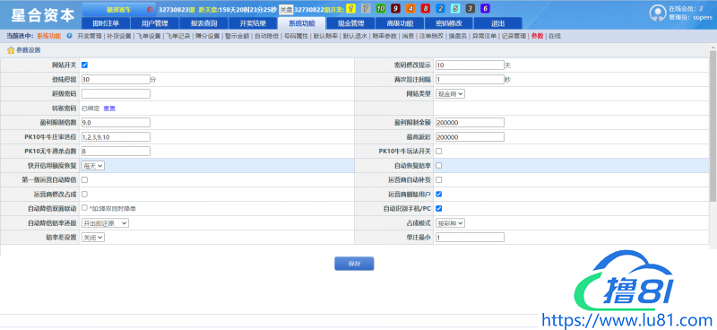Open the 现金管理 tab
This screenshot has width=717, height=330.
(x=350, y=24)
